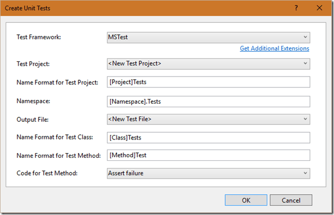Open the Test Framework dropdown showing MSTest
Viewport: 334px width, 215px height.
[x=208, y=37]
